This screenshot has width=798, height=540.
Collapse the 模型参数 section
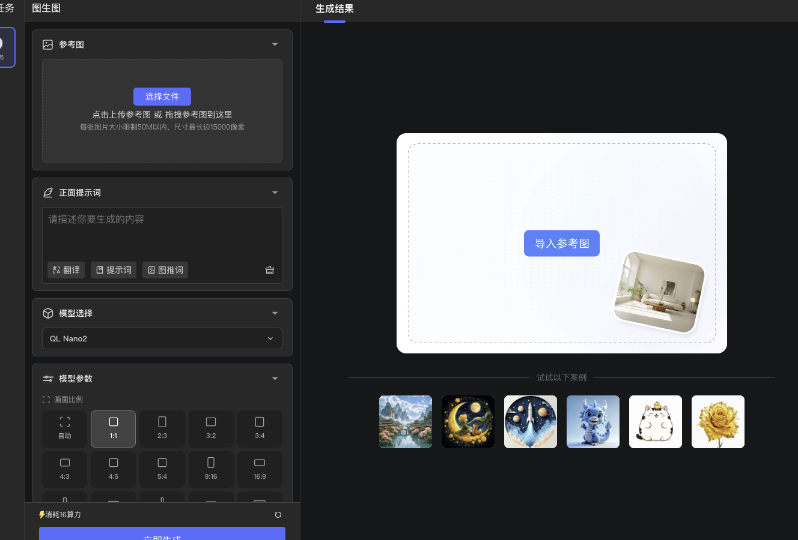tap(275, 379)
